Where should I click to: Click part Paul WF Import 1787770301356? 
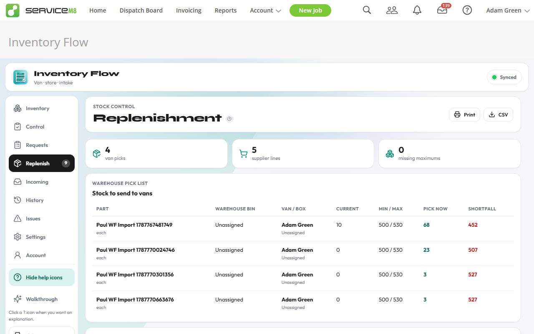coord(135,275)
